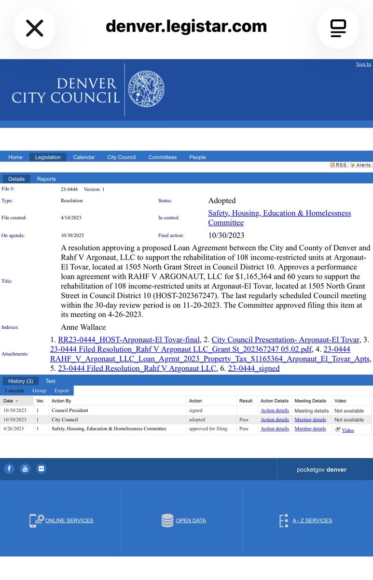
Task: Open the A - Z SERVICES link
Action: (x=312, y=521)
